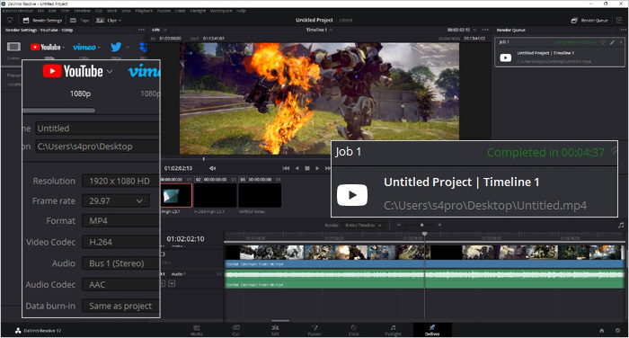Toggle Render Settings panel button
629x338 pixels.
[42, 20]
